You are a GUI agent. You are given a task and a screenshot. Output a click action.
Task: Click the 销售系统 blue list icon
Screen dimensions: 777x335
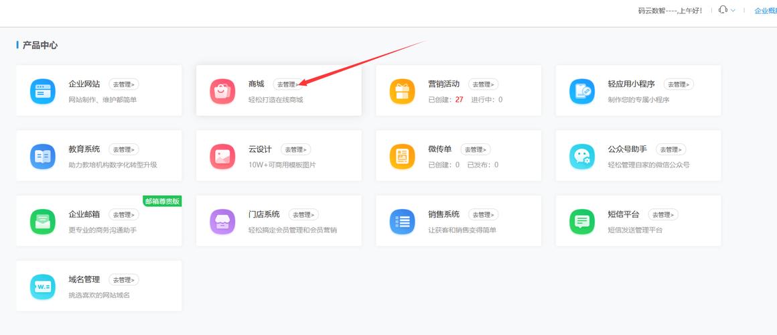point(403,222)
